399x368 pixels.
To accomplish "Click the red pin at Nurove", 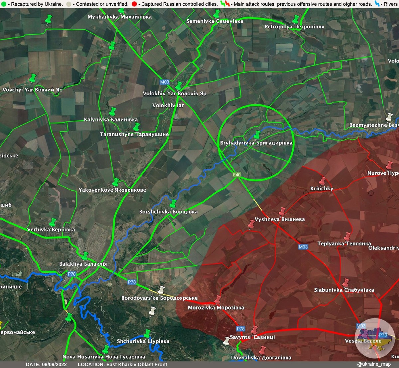I will (x=389, y=165).
